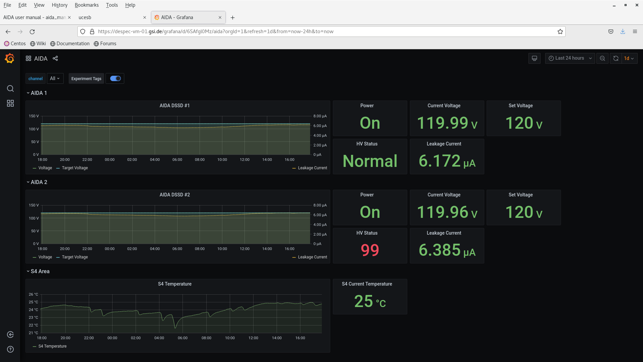Open the File menu
Screen dimensions: 643x362
tap(7, 5)
